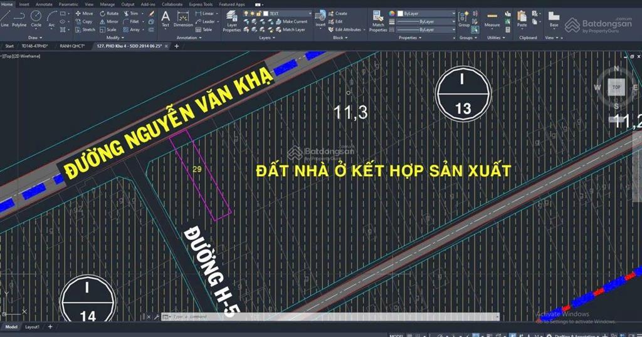This screenshot has width=642, height=337.
Task: Click the Fillet tool
Action: (131, 22)
